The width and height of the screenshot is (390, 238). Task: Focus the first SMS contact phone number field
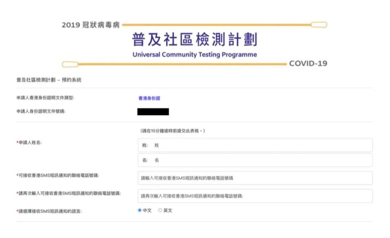coord(255,178)
